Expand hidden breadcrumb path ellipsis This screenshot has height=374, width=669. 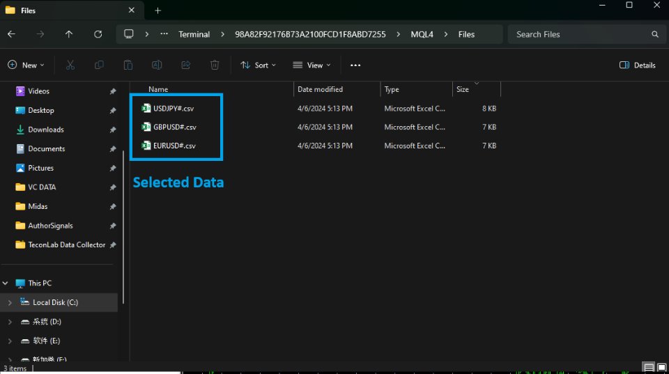pyautogui.click(x=164, y=34)
